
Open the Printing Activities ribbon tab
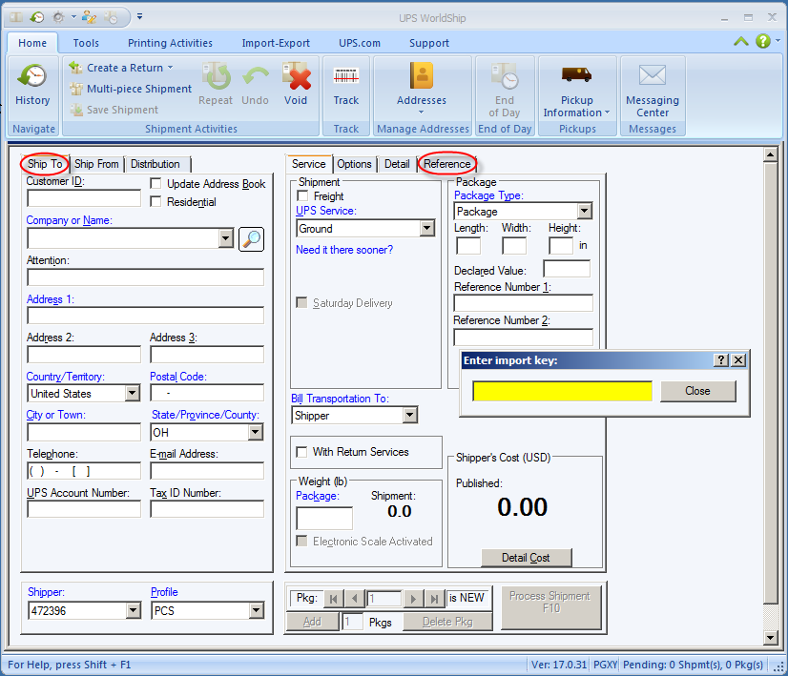click(x=170, y=43)
